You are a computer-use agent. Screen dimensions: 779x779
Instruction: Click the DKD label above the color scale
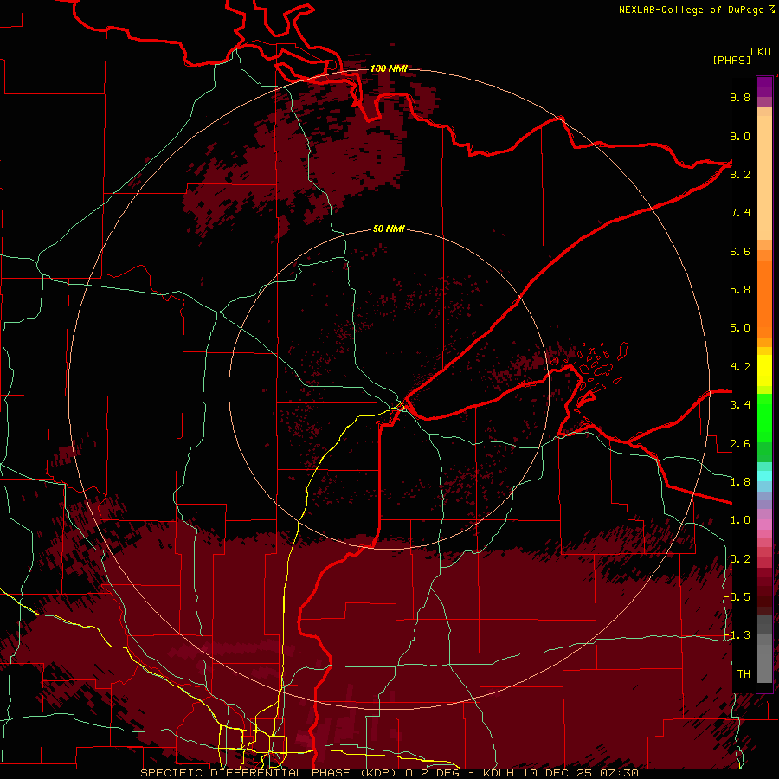[x=761, y=52]
